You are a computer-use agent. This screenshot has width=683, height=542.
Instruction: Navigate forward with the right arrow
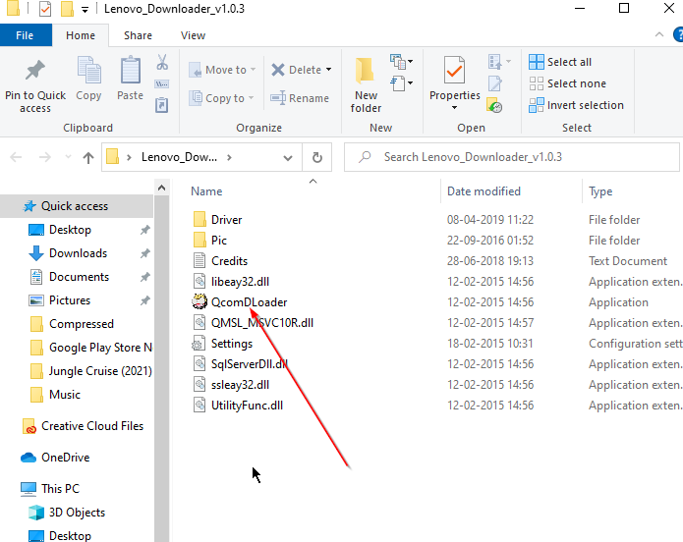click(x=45, y=157)
